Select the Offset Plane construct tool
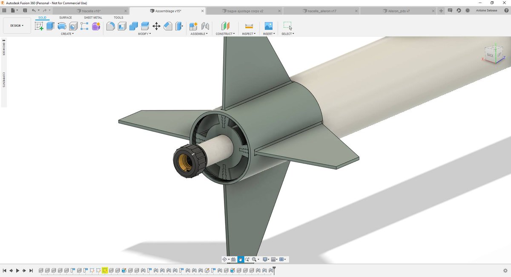This screenshot has height=277, width=511. pos(225,26)
